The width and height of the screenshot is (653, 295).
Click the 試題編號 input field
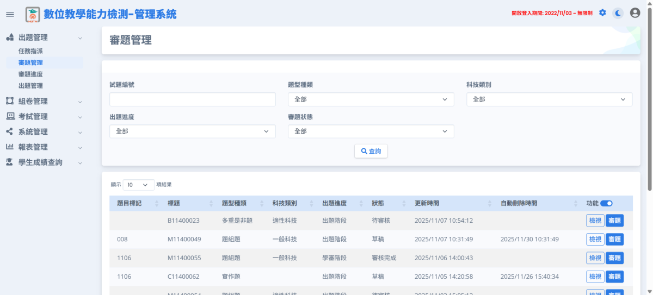point(193,99)
